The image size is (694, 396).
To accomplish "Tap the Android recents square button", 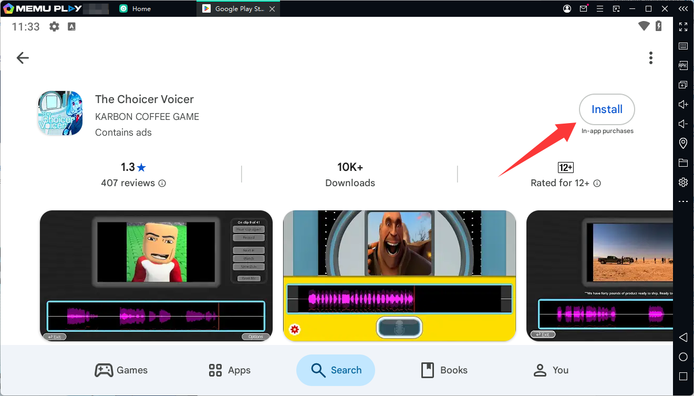I will (x=683, y=377).
